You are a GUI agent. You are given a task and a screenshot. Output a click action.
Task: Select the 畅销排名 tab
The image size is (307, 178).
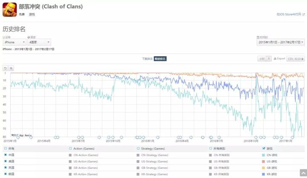(x=160, y=59)
